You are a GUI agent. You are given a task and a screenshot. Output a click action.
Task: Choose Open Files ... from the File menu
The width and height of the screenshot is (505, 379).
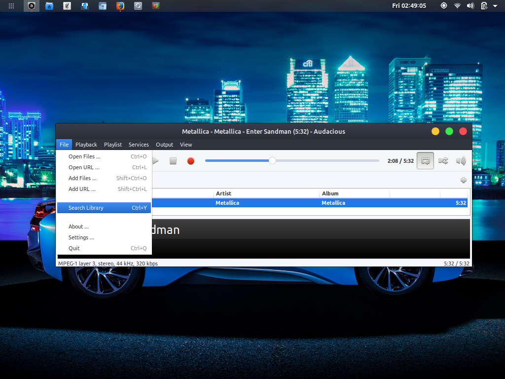104,156
